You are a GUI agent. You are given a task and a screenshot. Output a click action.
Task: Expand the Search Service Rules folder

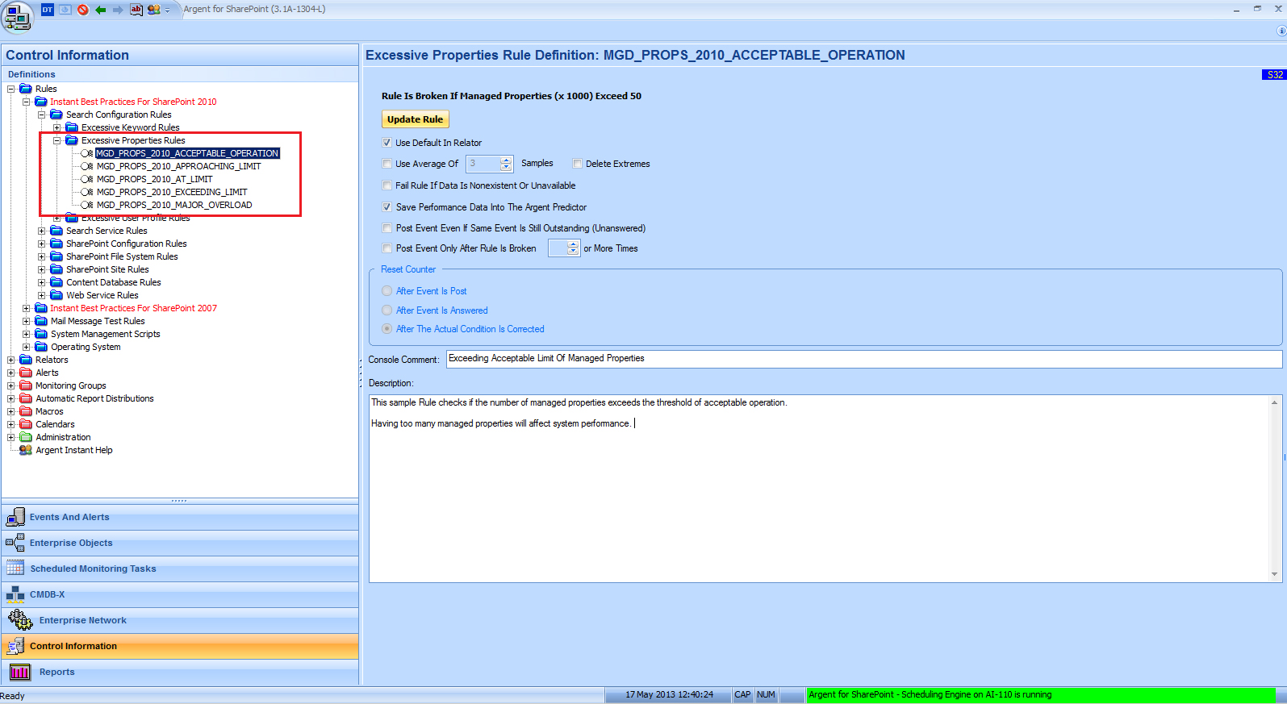[42, 231]
